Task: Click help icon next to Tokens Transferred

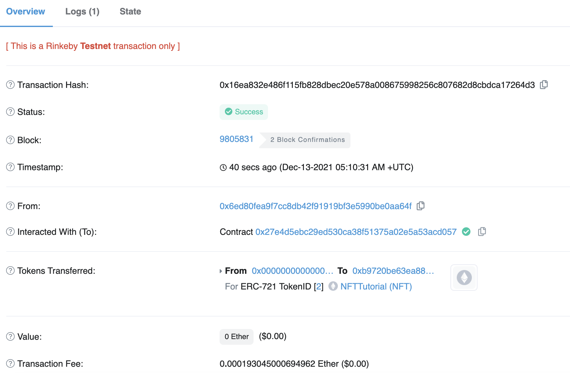Action: click(x=10, y=271)
